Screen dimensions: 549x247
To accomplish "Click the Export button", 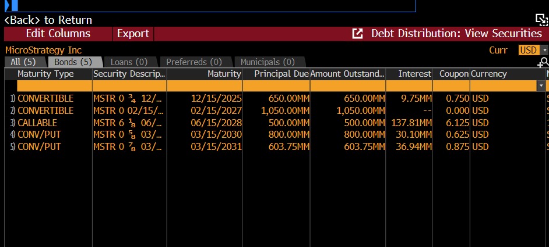I will 133,34.
